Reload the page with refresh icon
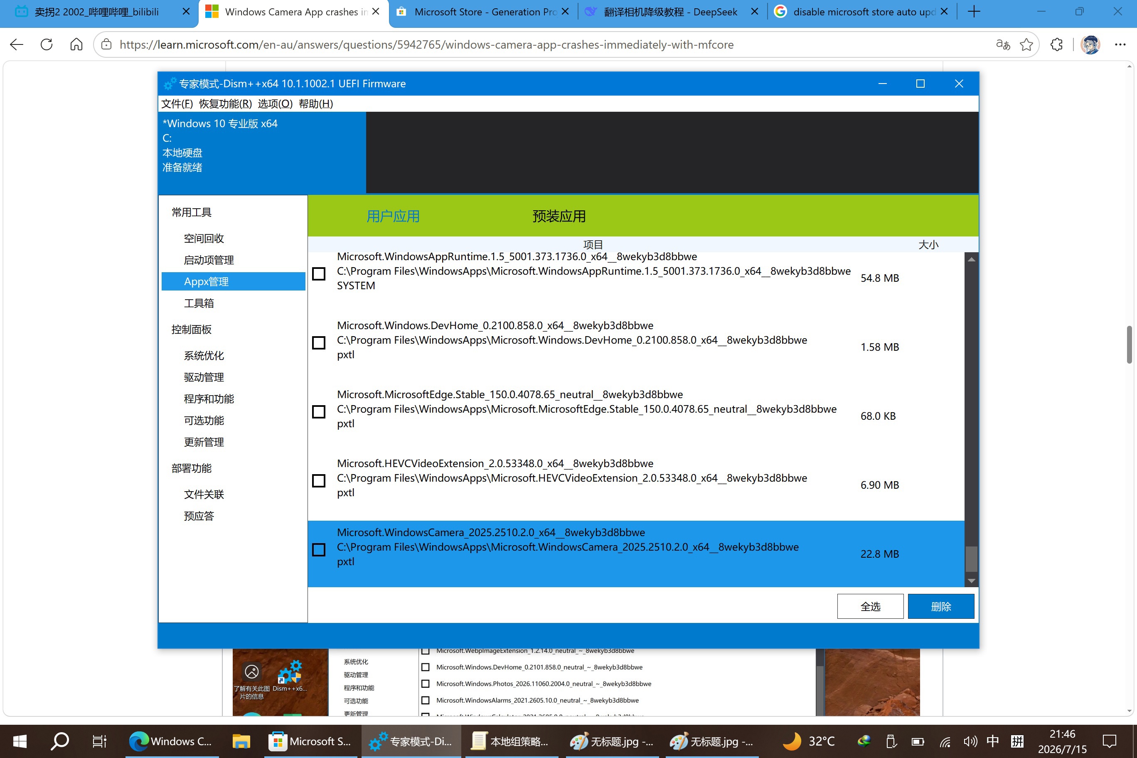Screen dimensions: 1137x758 pyautogui.click(x=47, y=44)
